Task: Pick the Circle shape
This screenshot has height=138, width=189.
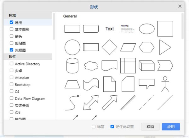Action: 72,47
